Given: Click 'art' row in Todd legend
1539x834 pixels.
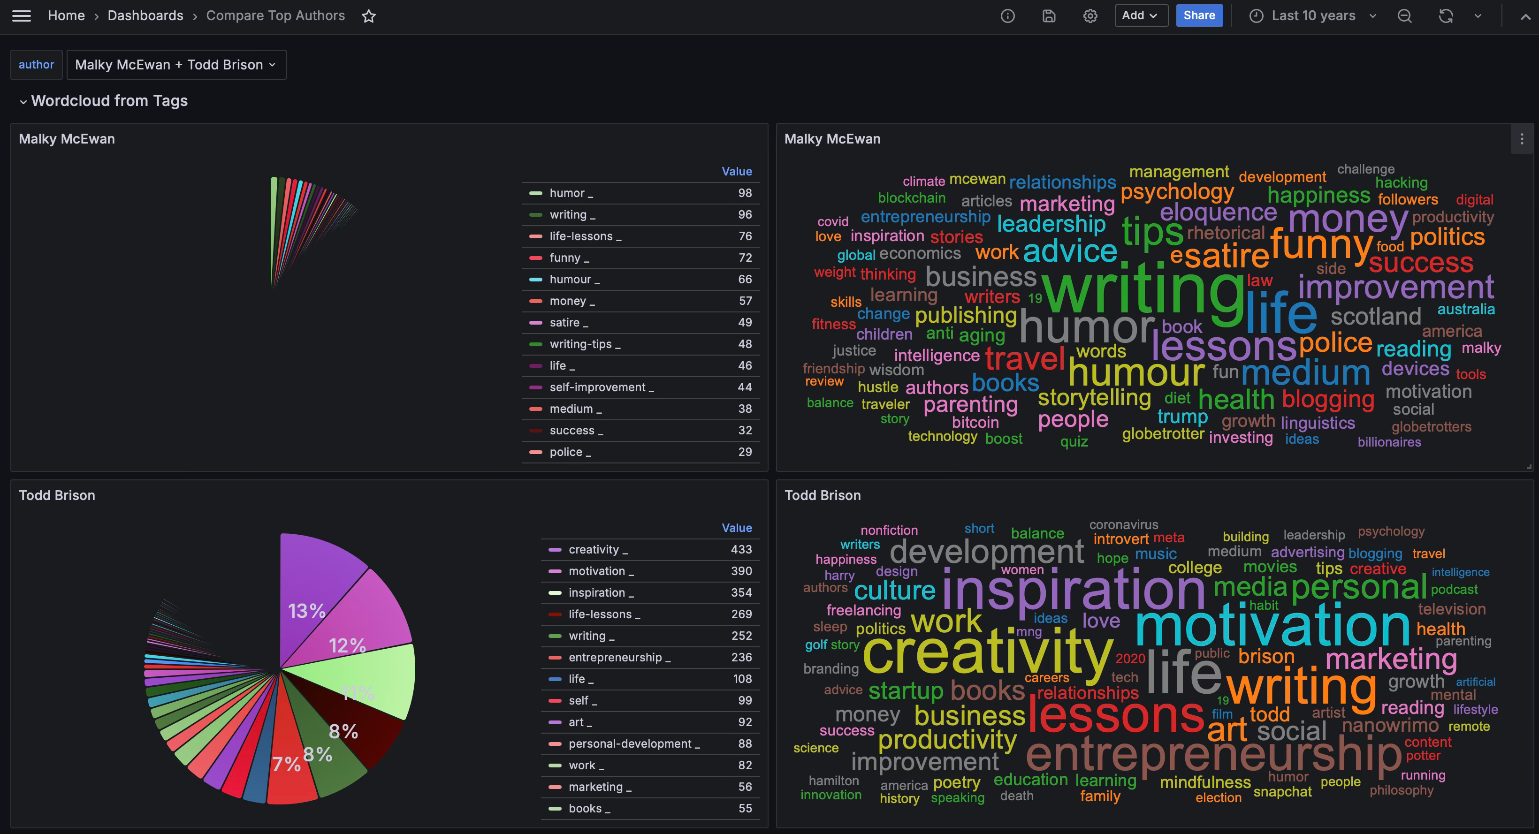Looking at the screenshot, I should tap(650, 722).
